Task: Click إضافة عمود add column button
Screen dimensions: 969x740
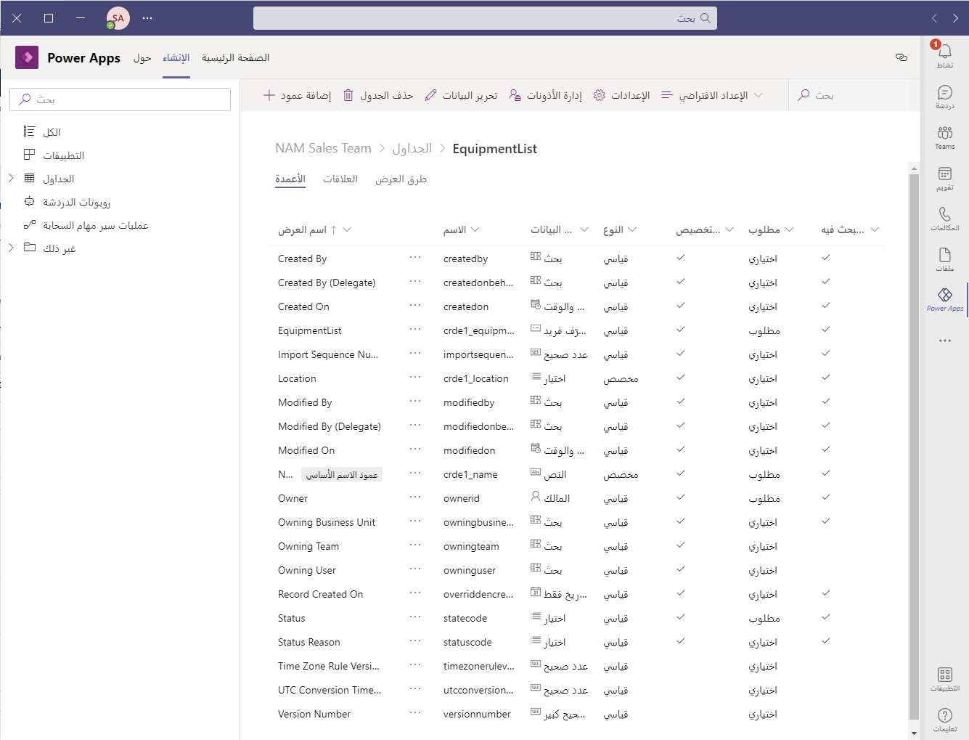Action: click(297, 95)
